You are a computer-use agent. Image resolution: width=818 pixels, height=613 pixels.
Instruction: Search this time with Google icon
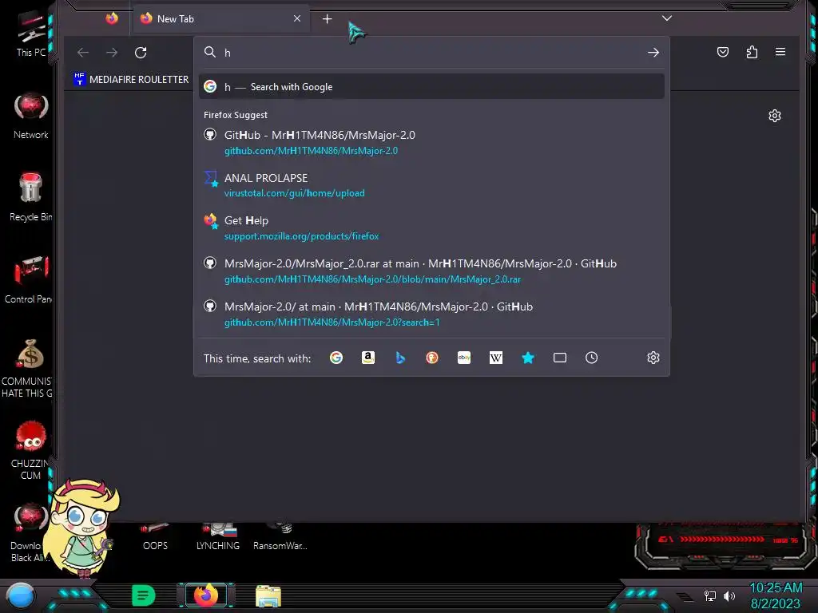(x=336, y=358)
